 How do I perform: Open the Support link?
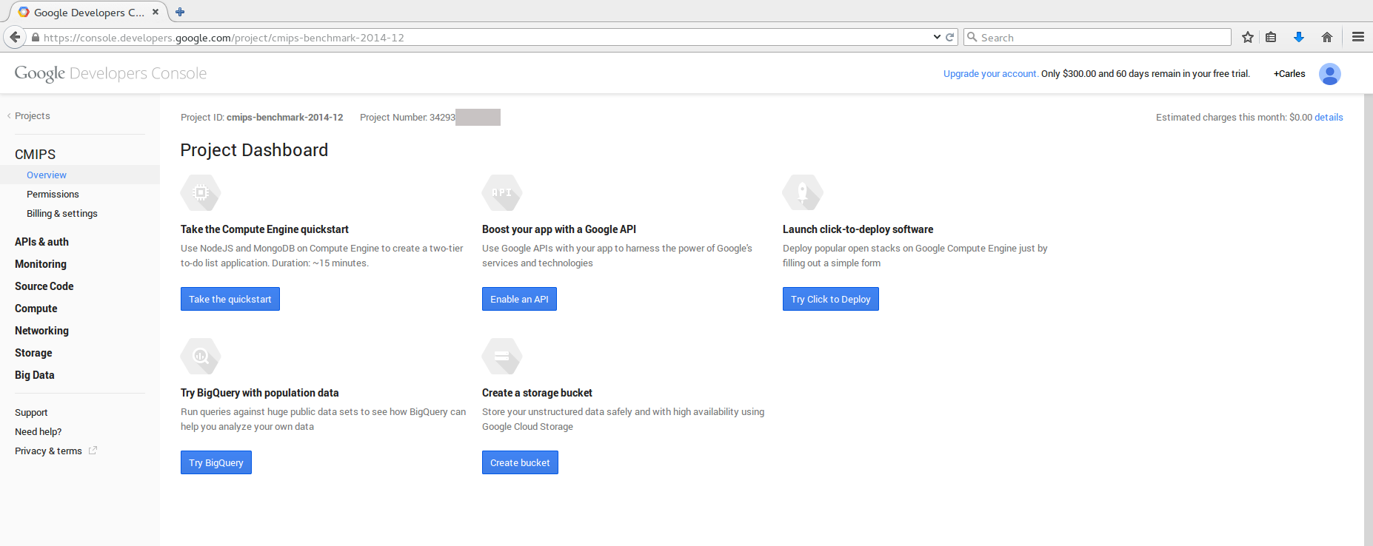(31, 413)
